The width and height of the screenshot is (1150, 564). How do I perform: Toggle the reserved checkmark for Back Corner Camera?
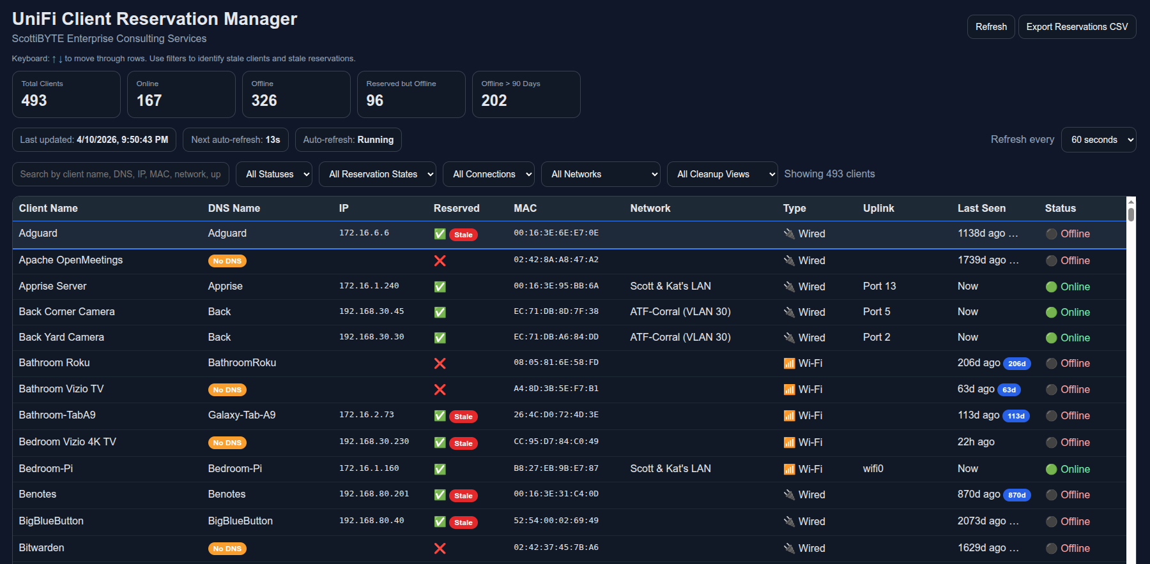click(440, 313)
